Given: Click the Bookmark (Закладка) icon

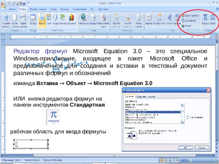Looking at the screenshot, I should [93, 19].
